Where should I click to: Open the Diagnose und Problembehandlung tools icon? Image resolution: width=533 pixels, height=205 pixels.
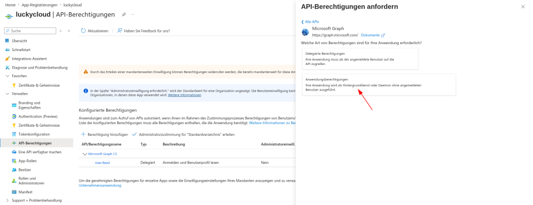(7, 68)
